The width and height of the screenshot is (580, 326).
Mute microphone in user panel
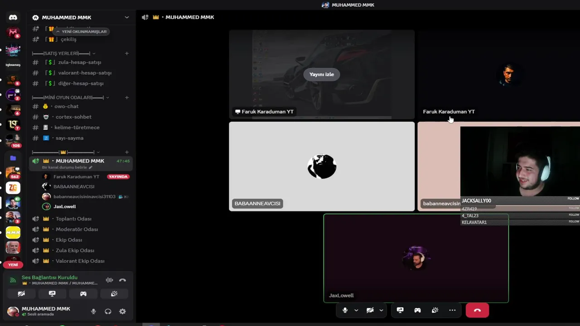[93, 312]
